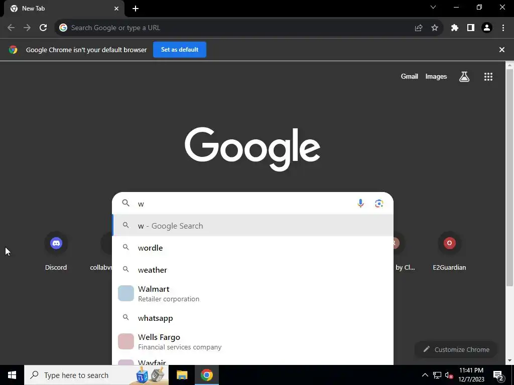Screen dimensions: 514x385
Task: Choose the weather suggestion
Action: click(253, 270)
